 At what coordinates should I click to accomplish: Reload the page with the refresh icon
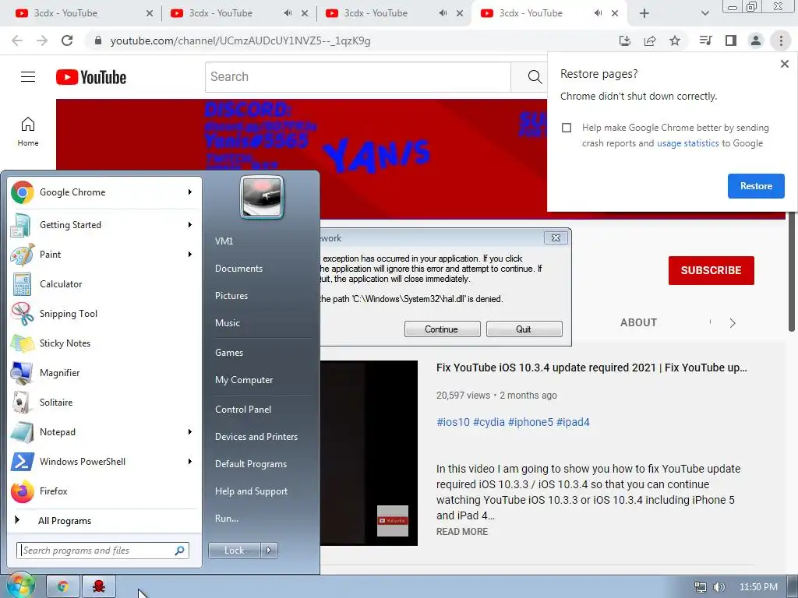coord(67,40)
